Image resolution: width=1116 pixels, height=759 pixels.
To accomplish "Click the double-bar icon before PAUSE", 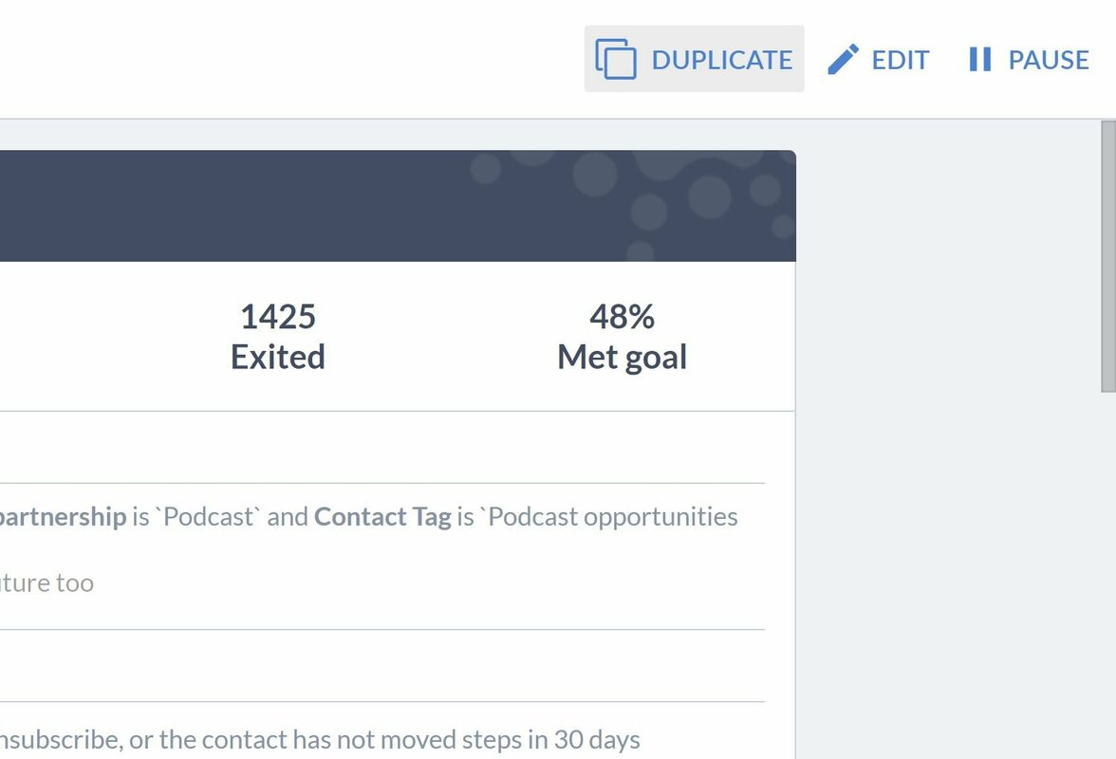I will click(x=979, y=59).
